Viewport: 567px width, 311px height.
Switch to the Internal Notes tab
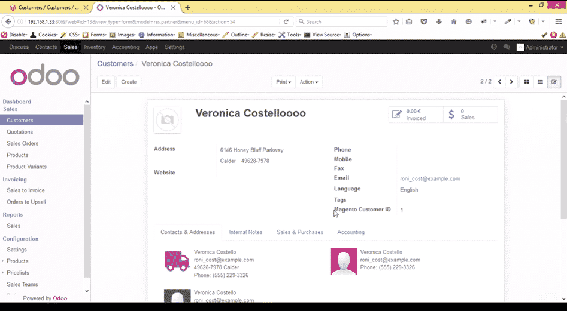coord(245,232)
